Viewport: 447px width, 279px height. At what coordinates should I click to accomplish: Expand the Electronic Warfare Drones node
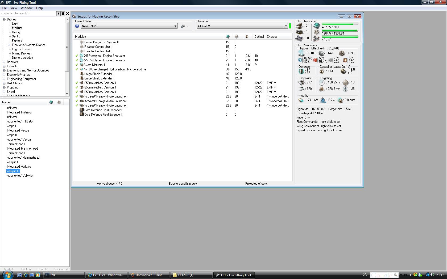point(9,45)
